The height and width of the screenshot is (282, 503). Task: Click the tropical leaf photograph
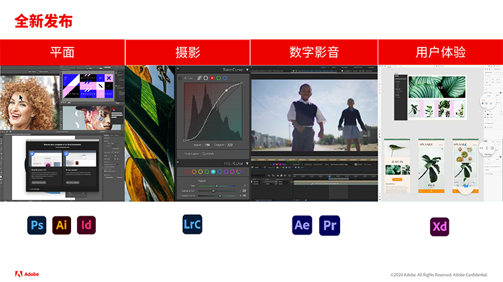tap(150, 133)
